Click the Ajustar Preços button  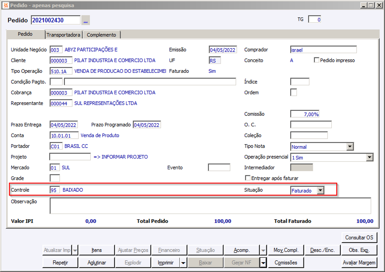pos(133,250)
